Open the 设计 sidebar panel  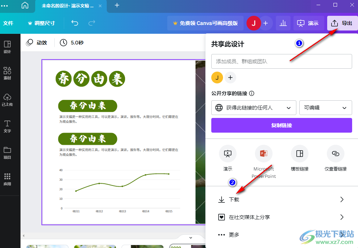click(x=7, y=47)
